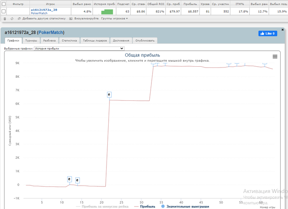Click the '81' level cell

[205, 12]
